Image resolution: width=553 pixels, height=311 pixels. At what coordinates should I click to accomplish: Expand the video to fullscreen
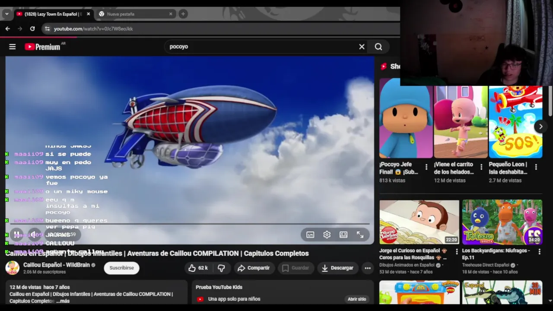tap(360, 235)
